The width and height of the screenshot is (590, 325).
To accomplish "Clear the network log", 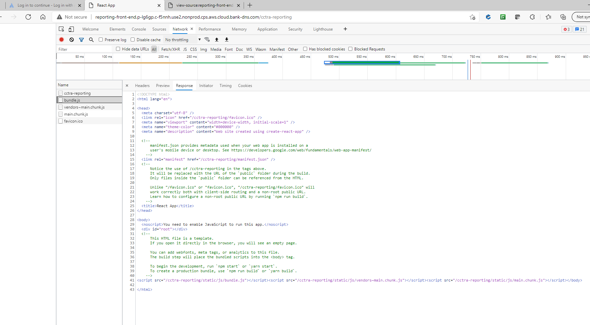I will click(71, 40).
